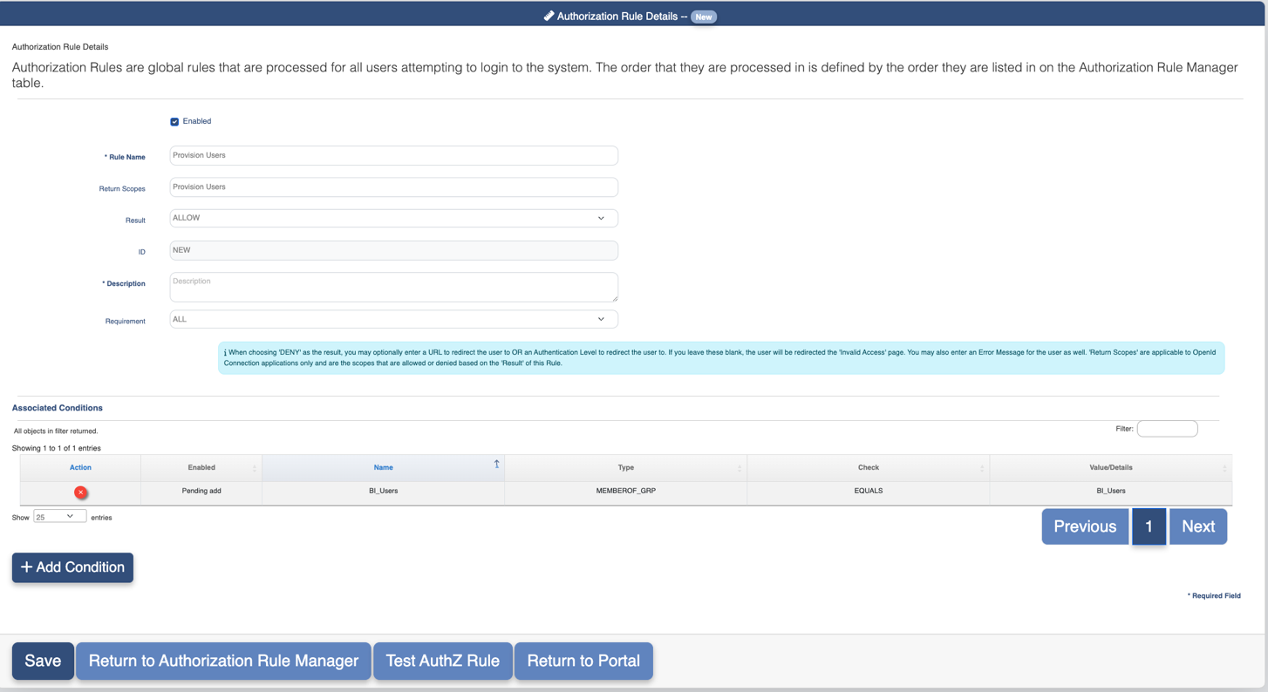The width and height of the screenshot is (1268, 692).
Task: Click the Filter input box
Action: pos(1167,429)
